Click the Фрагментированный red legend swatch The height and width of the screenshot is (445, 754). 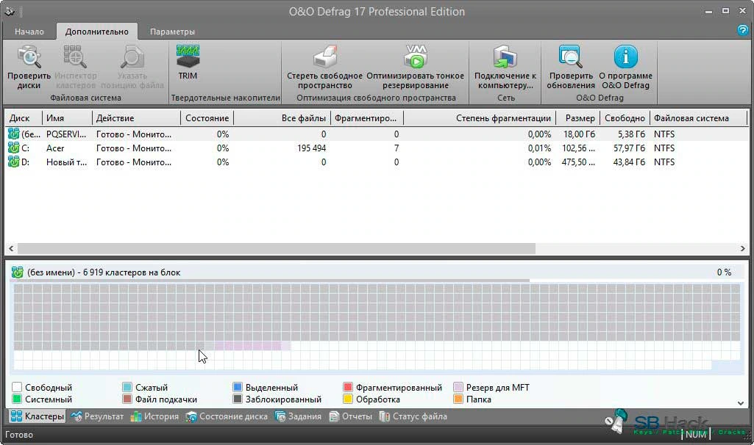click(x=348, y=387)
